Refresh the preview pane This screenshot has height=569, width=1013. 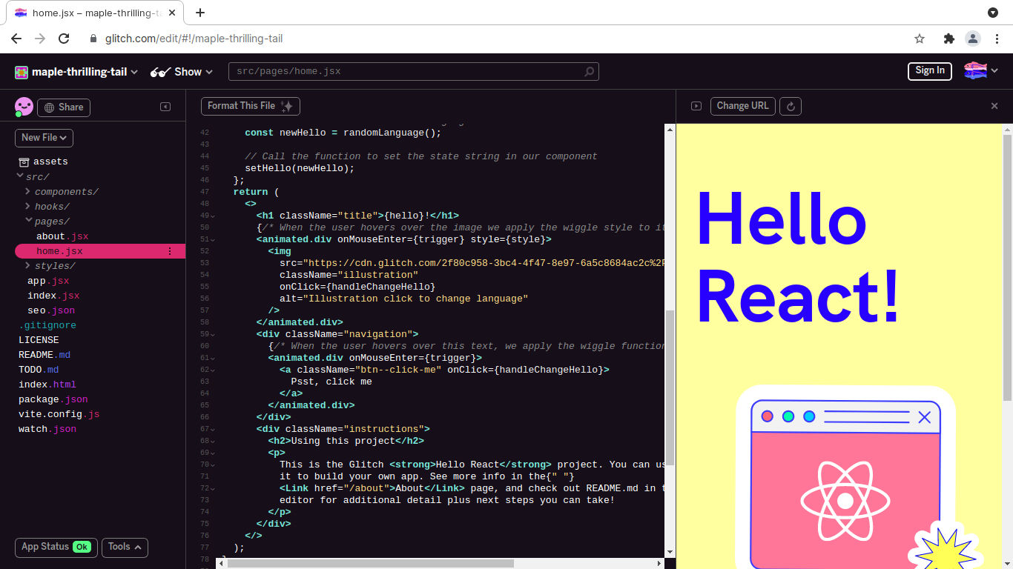[791, 107]
